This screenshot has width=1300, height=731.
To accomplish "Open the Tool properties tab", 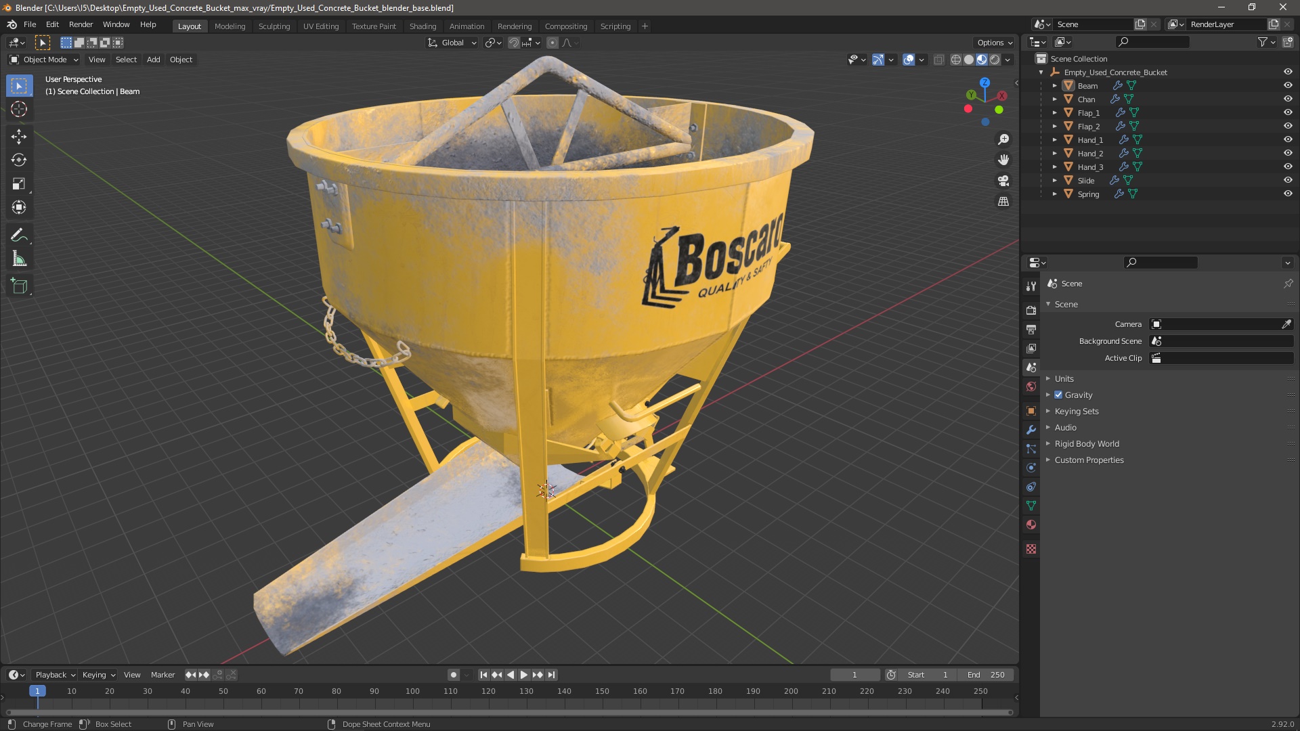I will [1031, 286].
